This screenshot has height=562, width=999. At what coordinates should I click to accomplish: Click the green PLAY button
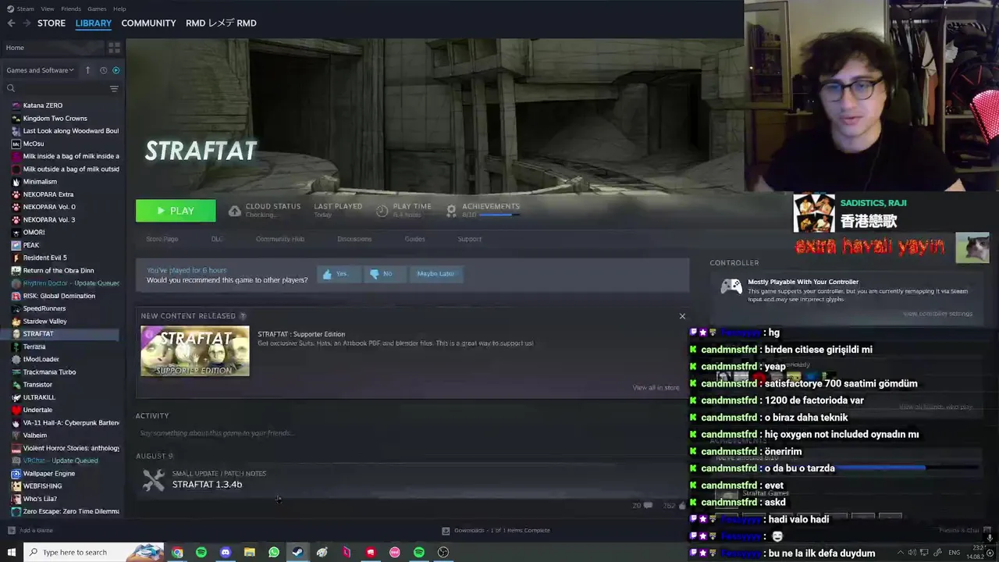click(176, 211)
